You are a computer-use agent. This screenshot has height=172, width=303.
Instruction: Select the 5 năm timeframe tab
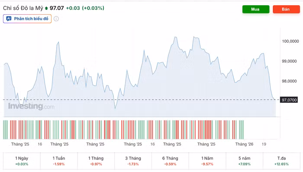(244, 161)
